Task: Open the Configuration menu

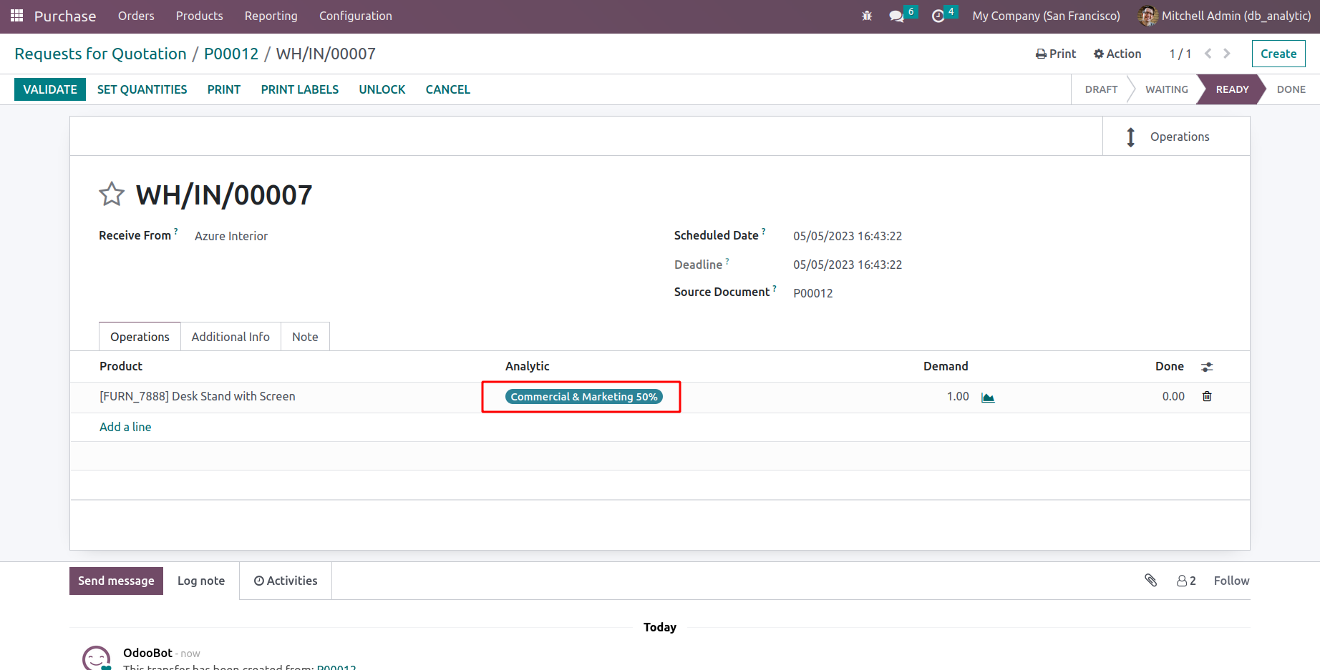Action: 356,16
